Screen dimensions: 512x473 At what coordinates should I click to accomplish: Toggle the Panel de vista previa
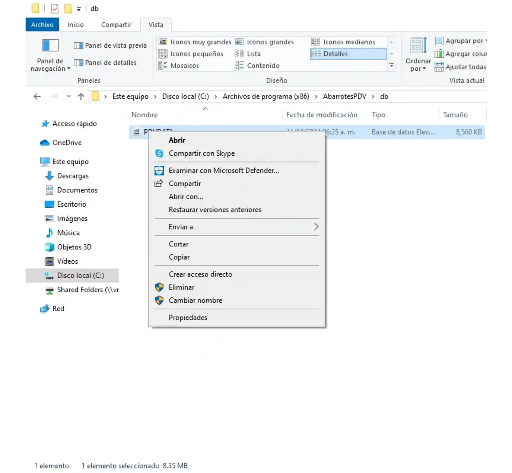tap(110, 45)
